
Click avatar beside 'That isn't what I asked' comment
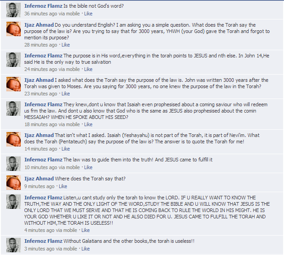point(14,139)
